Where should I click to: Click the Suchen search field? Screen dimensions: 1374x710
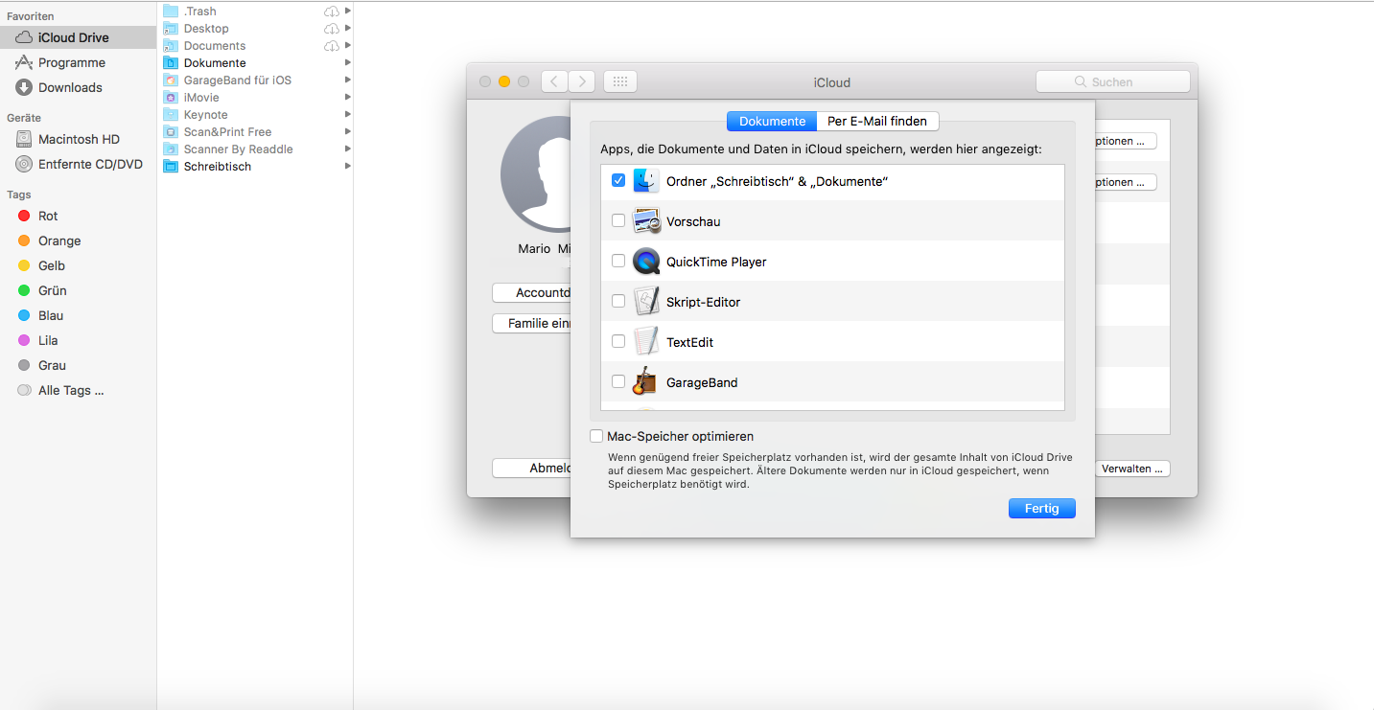click(1112, 82)
